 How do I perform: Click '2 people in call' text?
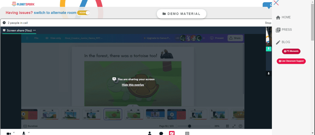click(18, 23)
